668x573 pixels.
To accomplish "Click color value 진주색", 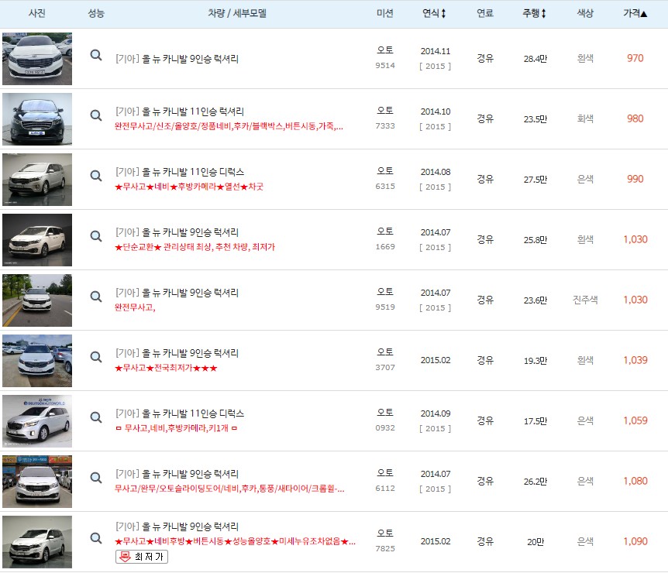I will pos(585,300).
